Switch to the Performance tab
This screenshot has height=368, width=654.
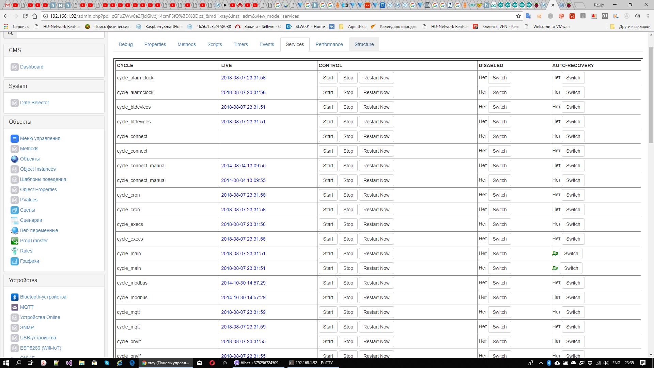[329, 44]
